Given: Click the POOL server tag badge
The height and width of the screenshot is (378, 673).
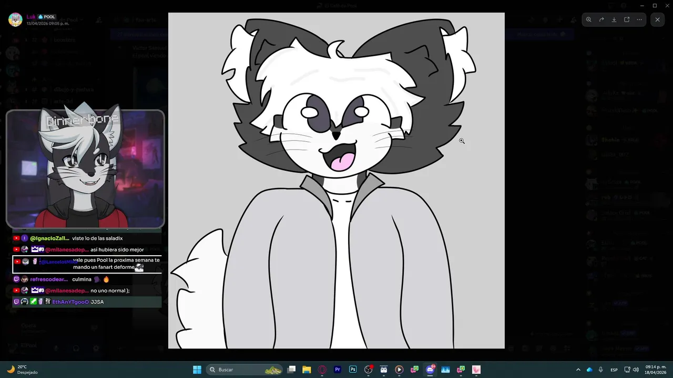Looking at the screenshot, I should [x=47, y=17].
